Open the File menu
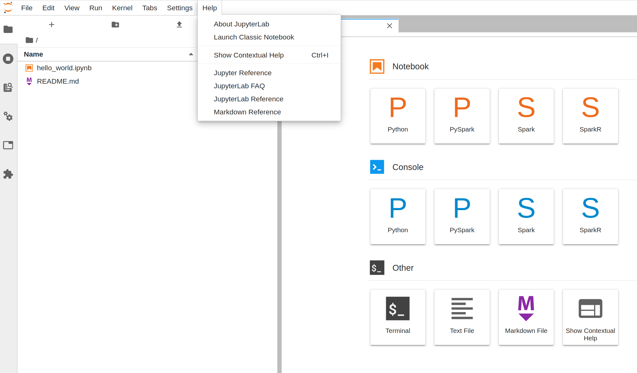 pos(27,8)
